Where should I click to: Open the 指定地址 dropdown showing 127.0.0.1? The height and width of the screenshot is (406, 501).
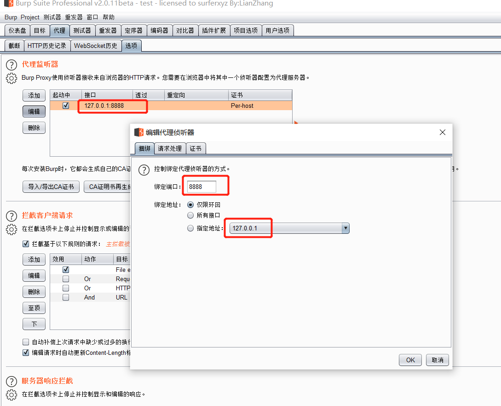(x=289, y=228)
